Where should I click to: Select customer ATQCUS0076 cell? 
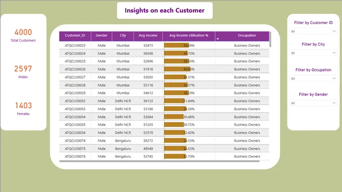click(75, 156)
